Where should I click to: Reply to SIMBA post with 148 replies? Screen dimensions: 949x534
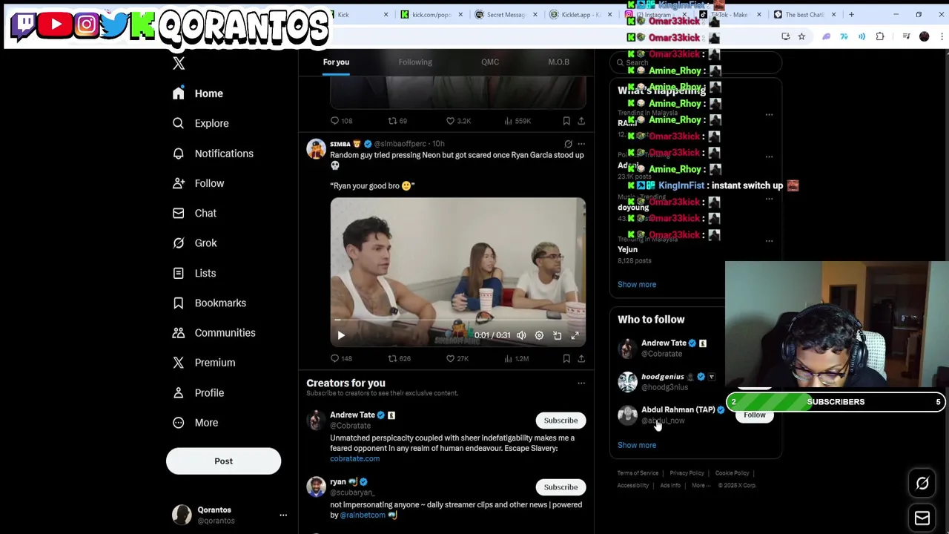341,359
